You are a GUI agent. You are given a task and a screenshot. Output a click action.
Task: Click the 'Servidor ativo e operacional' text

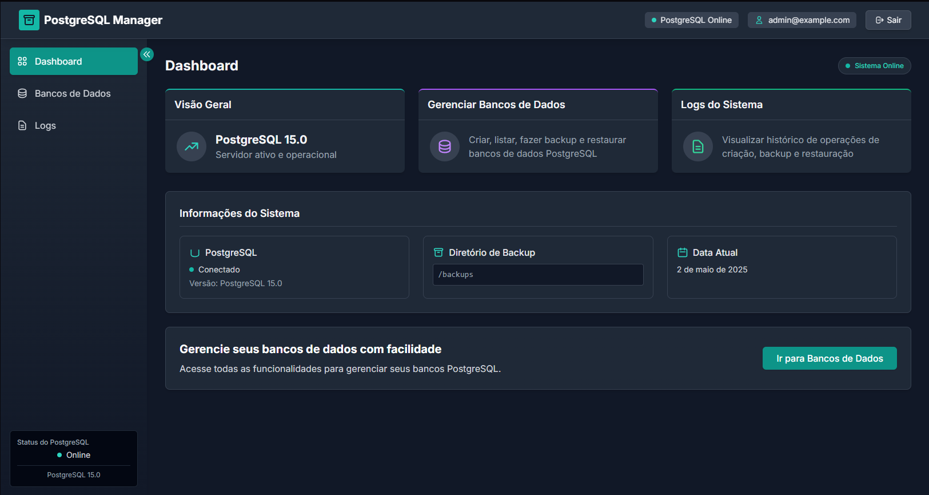pyautogui.click(x=276, y=155)
